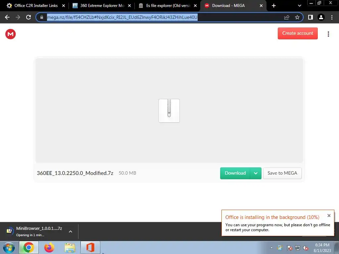Screen dimensions: 339x254
Task: Show hidden system tray icons
Action: [271, 248]
